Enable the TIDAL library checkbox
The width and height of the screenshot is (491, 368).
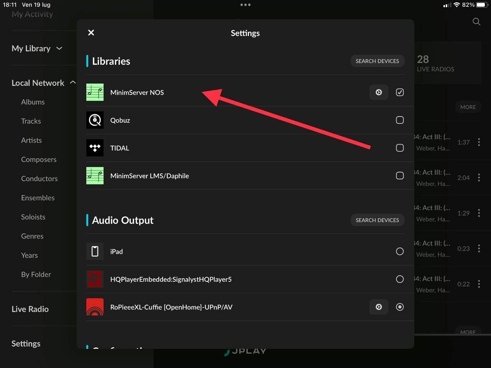400,148
